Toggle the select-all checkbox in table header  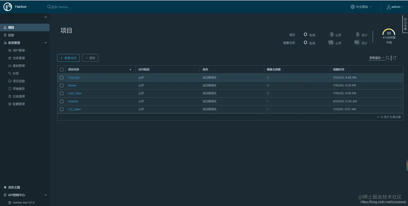(x=62, y=69)
